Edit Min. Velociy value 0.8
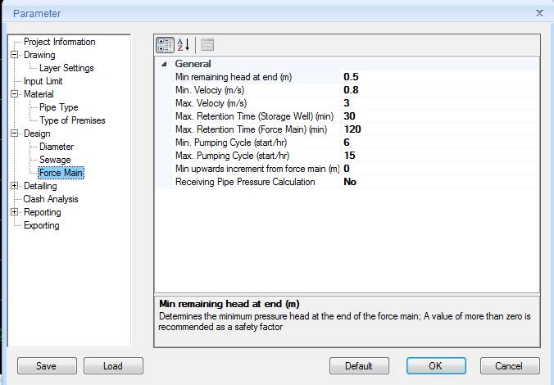 [440, 90]
